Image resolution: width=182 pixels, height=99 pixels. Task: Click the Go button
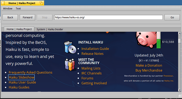point(172,17)
